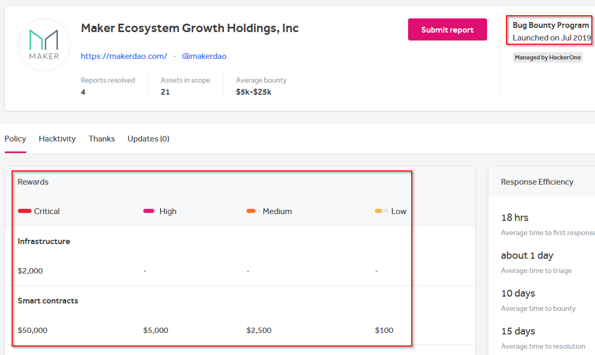The height and width of the screenshot is (355, 595).
Task: Click the Maker logo avatar
Action: click(x=44, y=45)
